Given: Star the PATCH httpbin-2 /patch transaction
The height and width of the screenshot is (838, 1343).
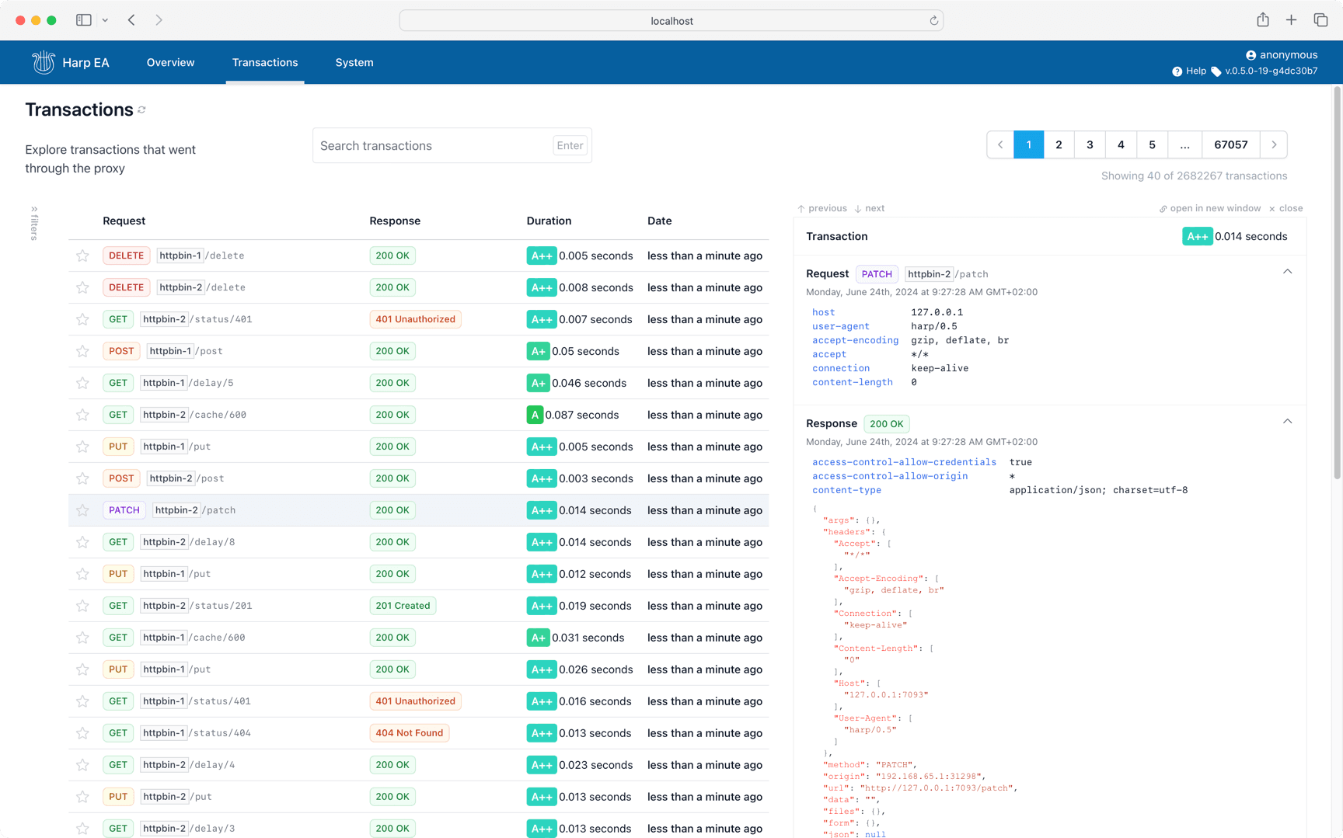Looking at the screenshot, I should click(x=82, y=510).
